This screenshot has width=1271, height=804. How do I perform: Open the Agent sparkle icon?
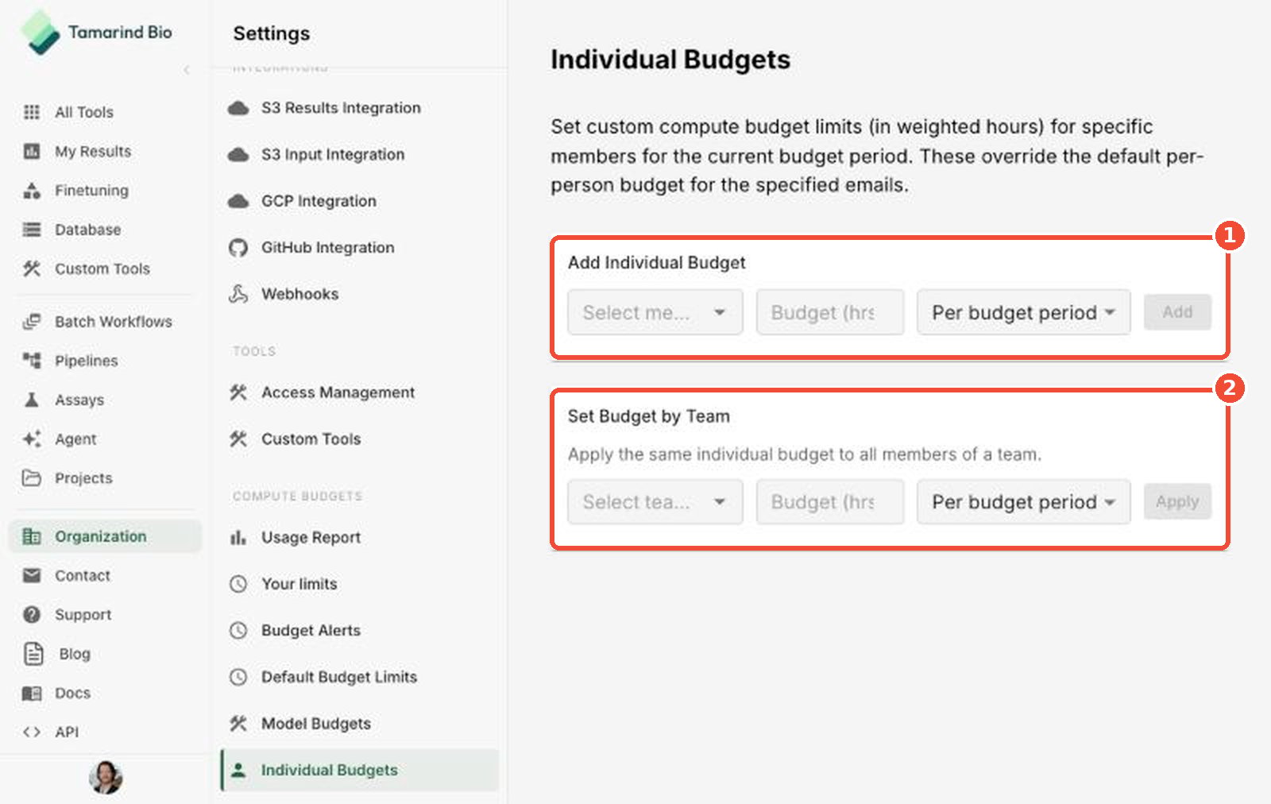click(32, 439)
